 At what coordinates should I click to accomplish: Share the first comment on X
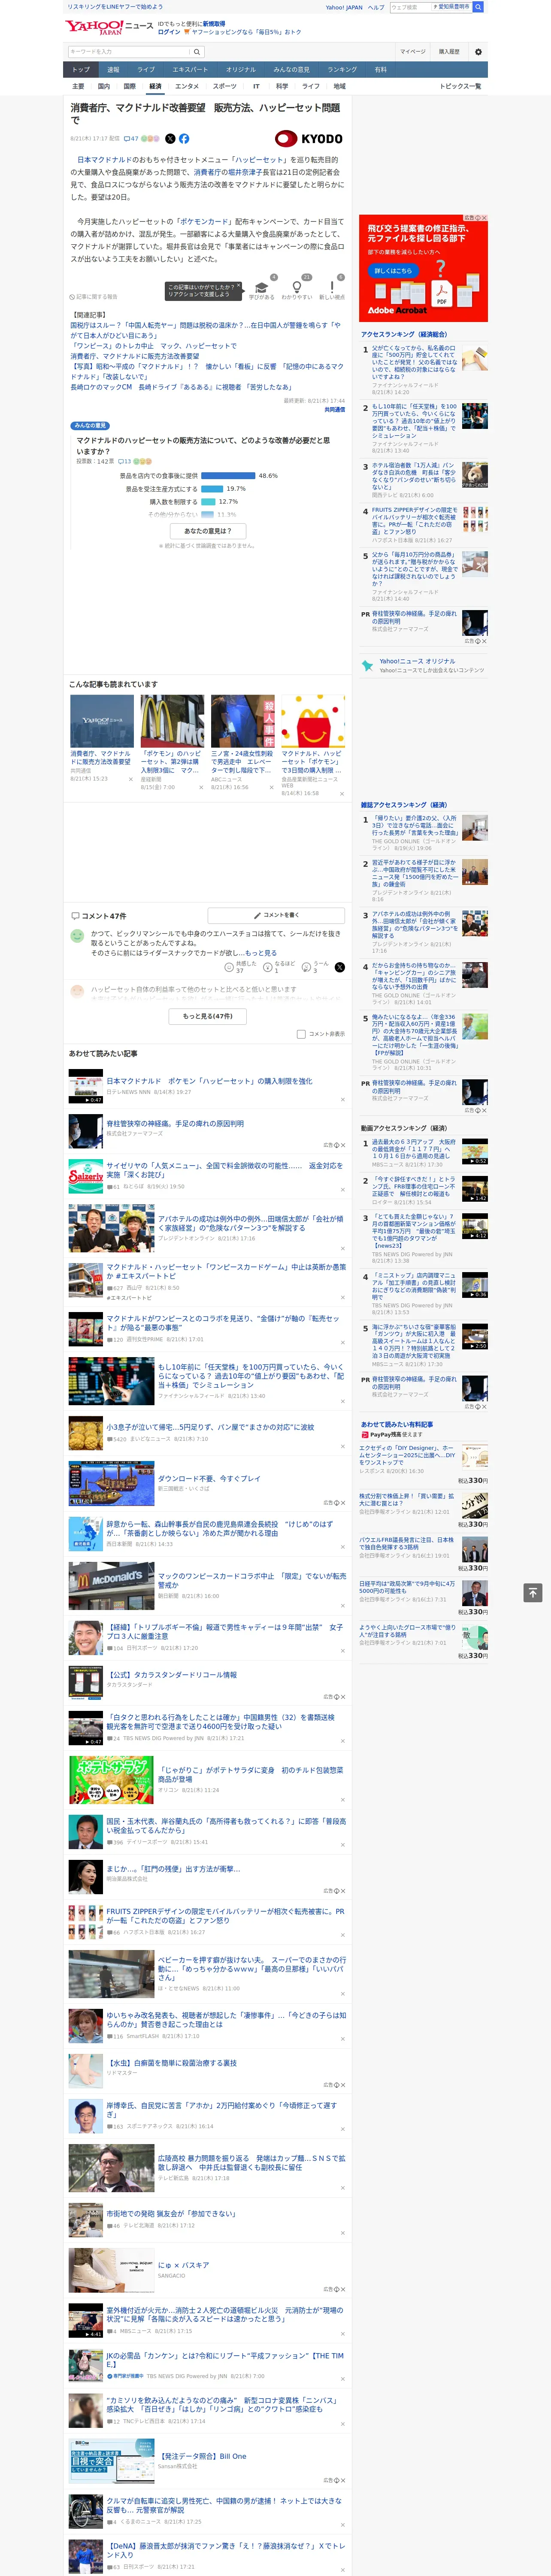tap(339, 967)
